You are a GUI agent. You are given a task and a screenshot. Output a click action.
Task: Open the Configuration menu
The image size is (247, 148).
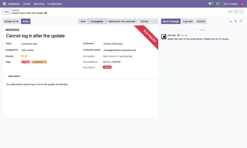tap(55, 4)
